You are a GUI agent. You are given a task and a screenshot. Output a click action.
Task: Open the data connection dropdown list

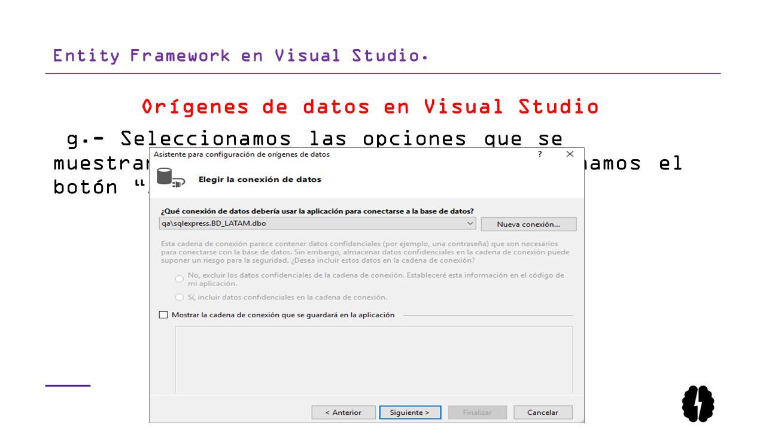click(x=318, y=224)
